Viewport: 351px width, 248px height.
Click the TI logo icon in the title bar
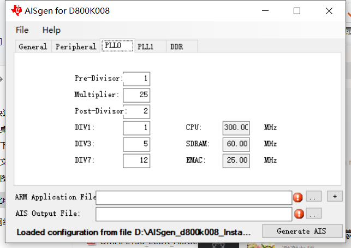16,10
